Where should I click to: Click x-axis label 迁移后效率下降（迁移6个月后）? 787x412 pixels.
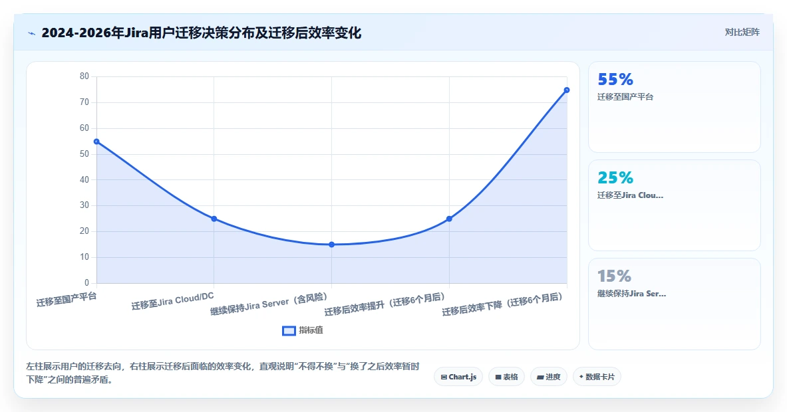[503, 305]
